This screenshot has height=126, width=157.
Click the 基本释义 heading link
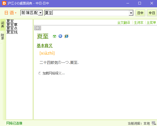[x=45, y=45]
